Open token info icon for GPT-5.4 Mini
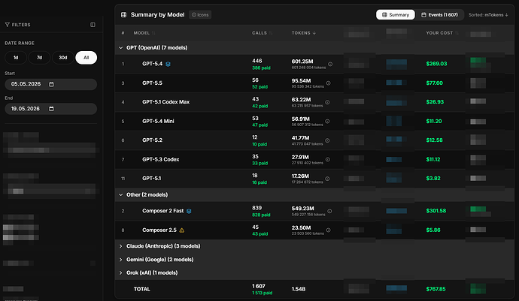Viewport: 519px width, 301px height. click(327, 122)
